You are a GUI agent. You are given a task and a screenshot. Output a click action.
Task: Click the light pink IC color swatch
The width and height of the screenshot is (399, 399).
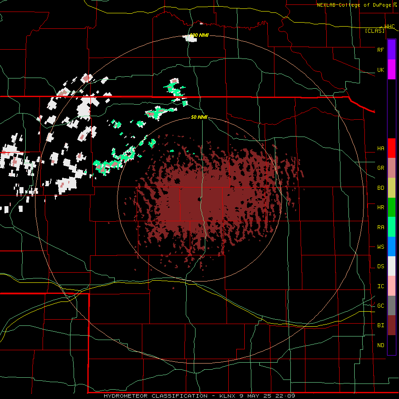pyautogui.click(x=391, y=286)
